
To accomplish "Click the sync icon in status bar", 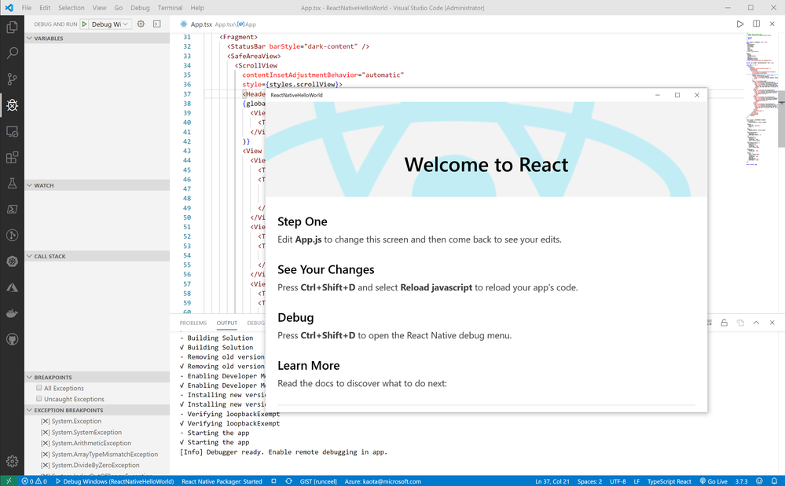I will tap(288, 481).
